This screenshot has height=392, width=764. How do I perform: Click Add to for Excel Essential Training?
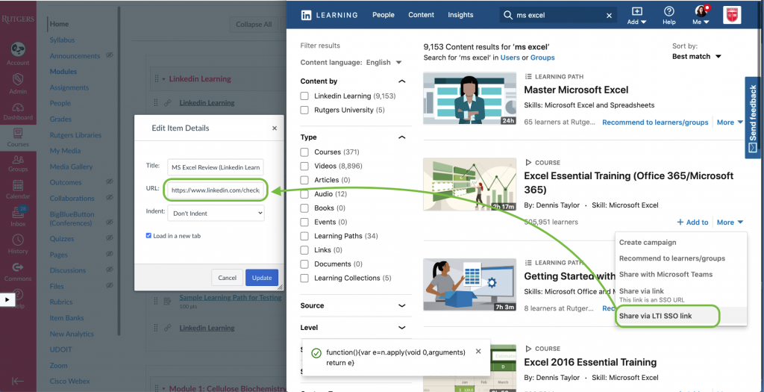(692, 223)
